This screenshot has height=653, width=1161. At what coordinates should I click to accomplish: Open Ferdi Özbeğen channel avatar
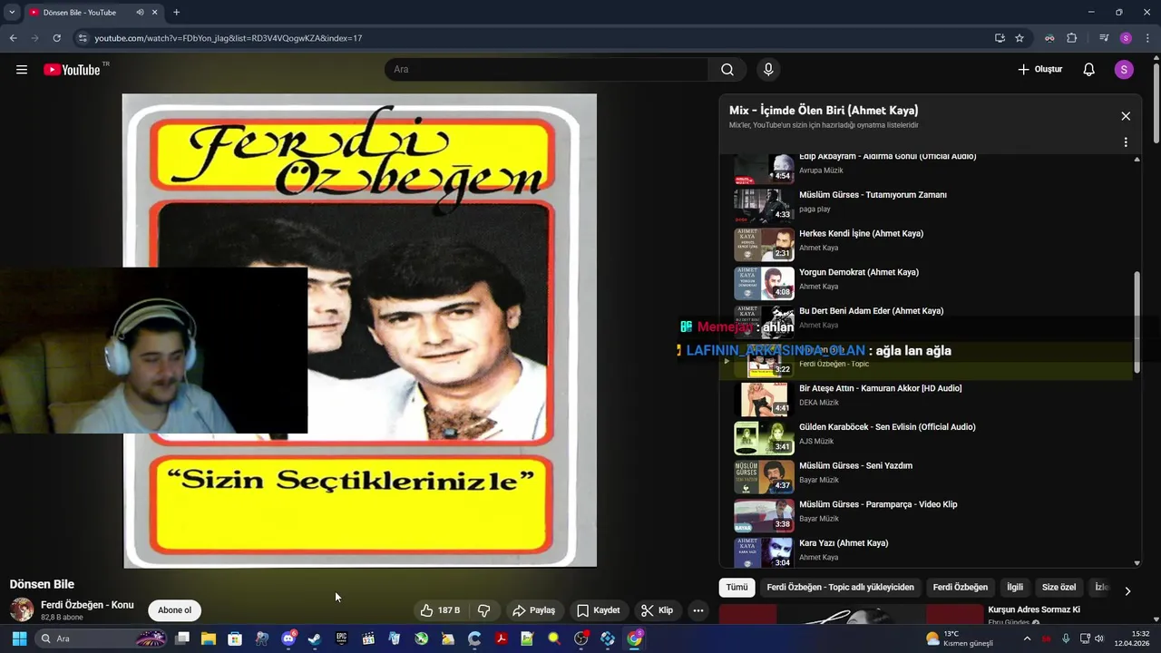[22, 609]
